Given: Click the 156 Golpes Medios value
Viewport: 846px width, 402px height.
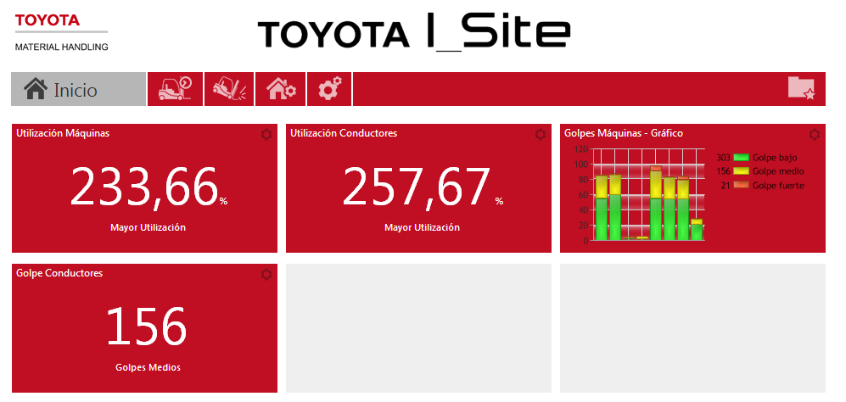Looking at the screenshot, I should pyautogui.click(x=145, y=327).
